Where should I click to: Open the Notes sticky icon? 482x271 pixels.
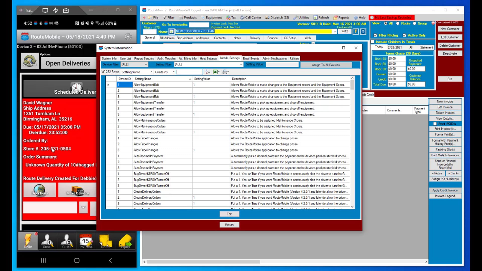click(105, 241)
